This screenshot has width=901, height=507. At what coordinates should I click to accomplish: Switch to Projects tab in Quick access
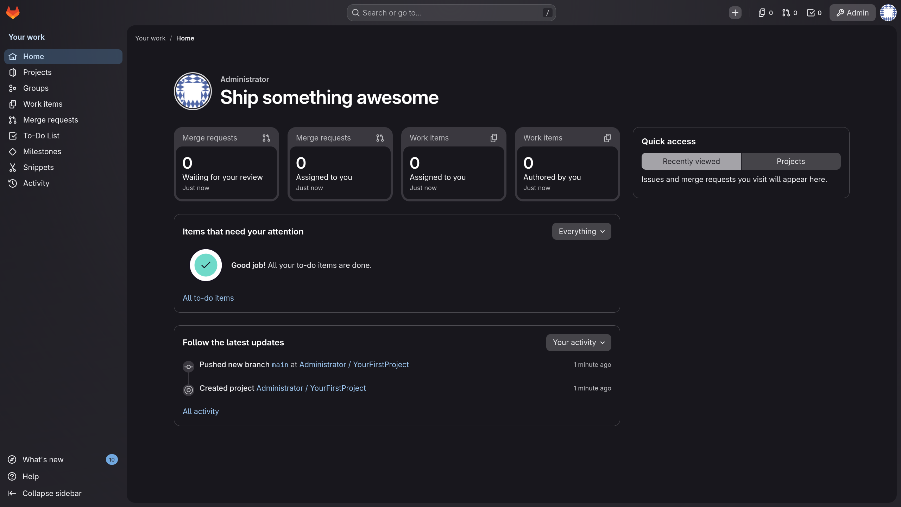pyautogui.click(x=791, y=161)
